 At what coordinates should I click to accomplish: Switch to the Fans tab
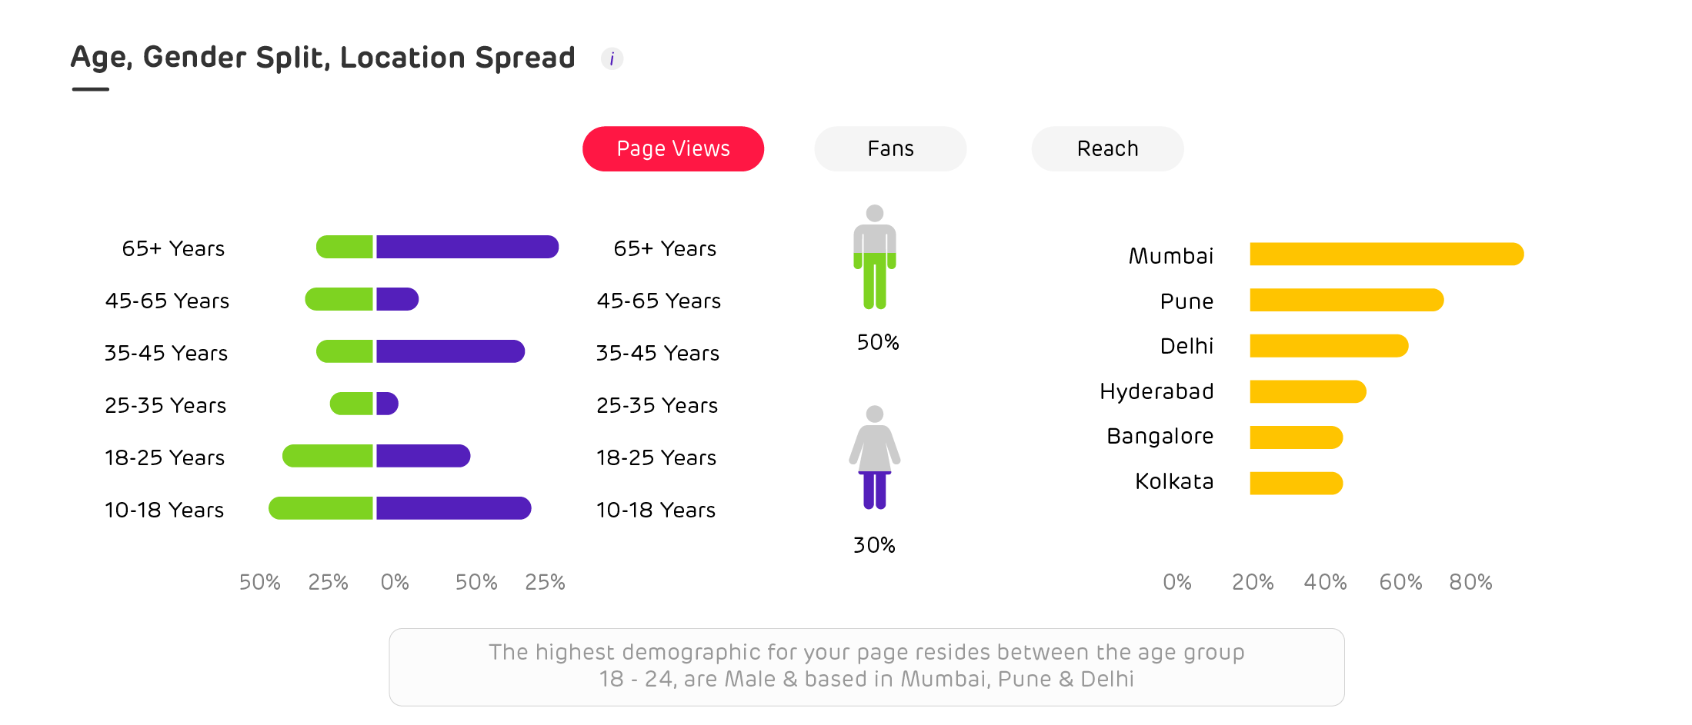coord(890,148)
